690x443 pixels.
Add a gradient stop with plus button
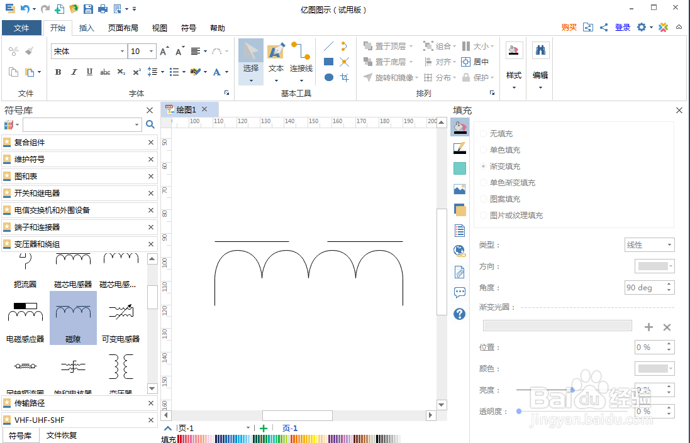tap(648, 327)
